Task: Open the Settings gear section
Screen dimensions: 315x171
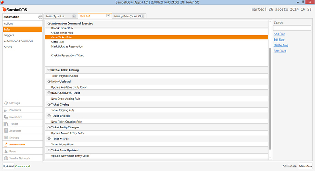Action: pos(6,103)
